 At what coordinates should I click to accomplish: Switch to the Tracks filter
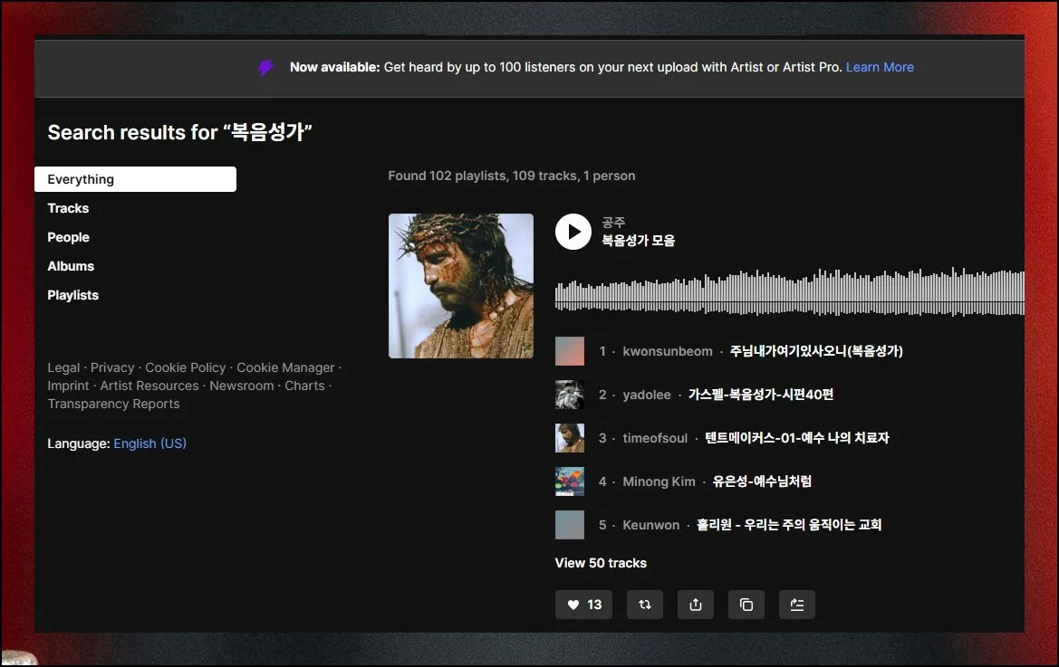pos(68,208)
